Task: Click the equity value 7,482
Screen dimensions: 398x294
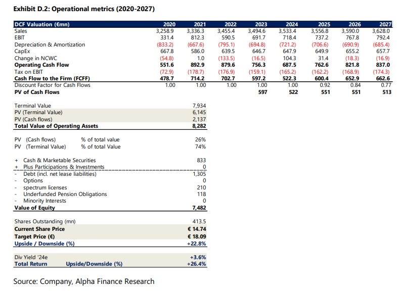Action: click(199, 208)
